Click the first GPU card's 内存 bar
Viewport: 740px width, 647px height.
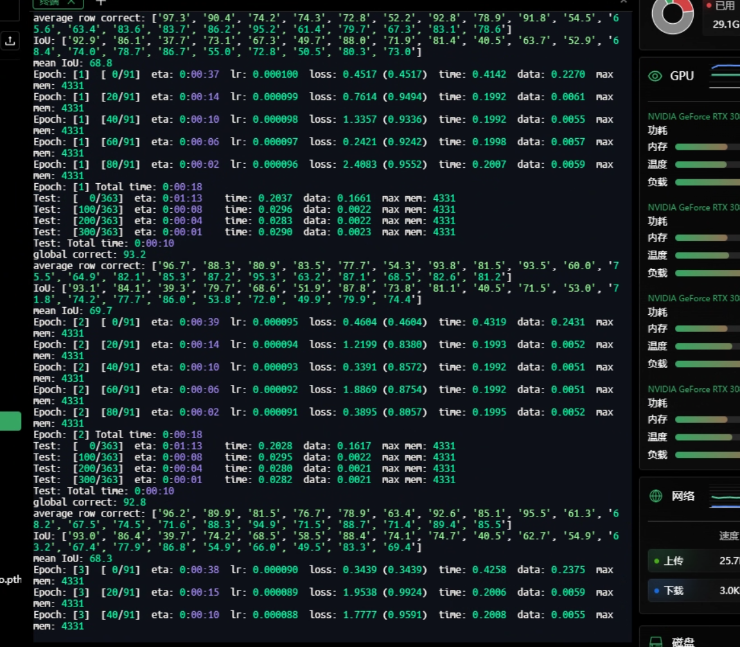pos(707,147)
